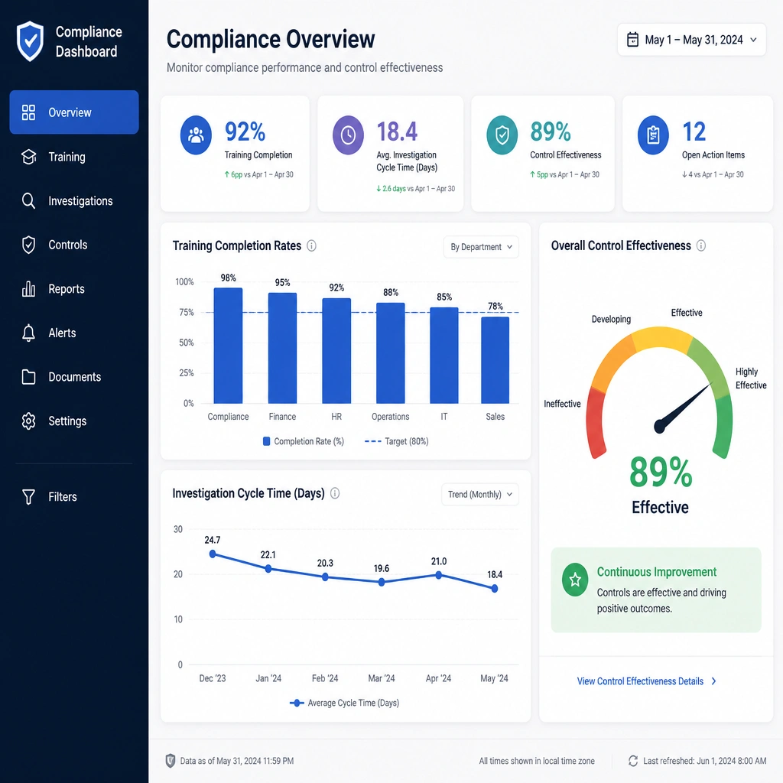
Task: Click info icon beside Investigation Cycle Time title
Action: (335, 493)
